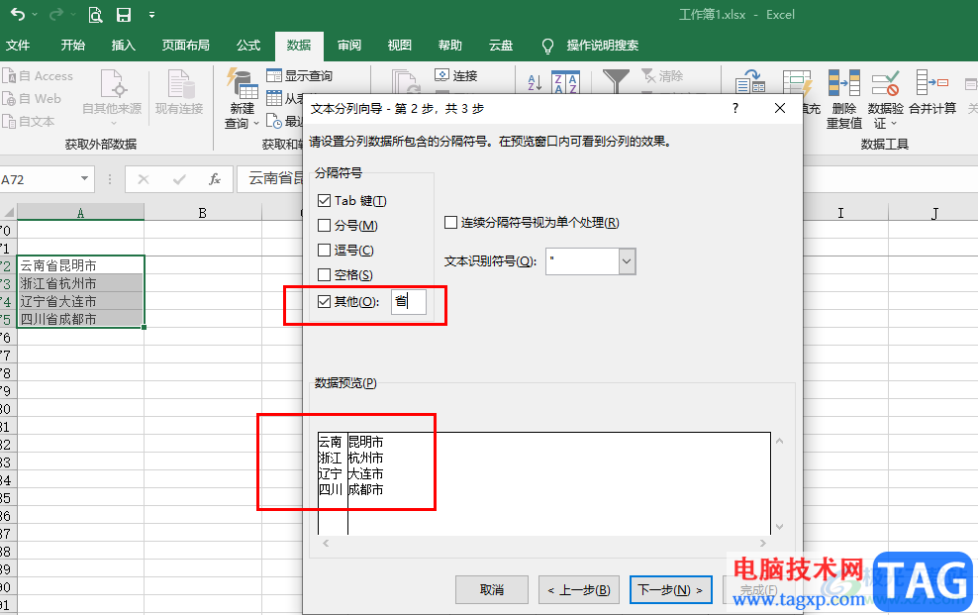Click the cancel X in the formula bar

[144, 179]
